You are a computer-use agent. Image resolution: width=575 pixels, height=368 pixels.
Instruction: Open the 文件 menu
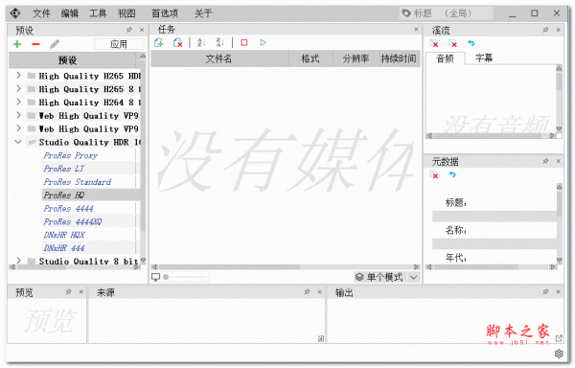tap(41, 13)
